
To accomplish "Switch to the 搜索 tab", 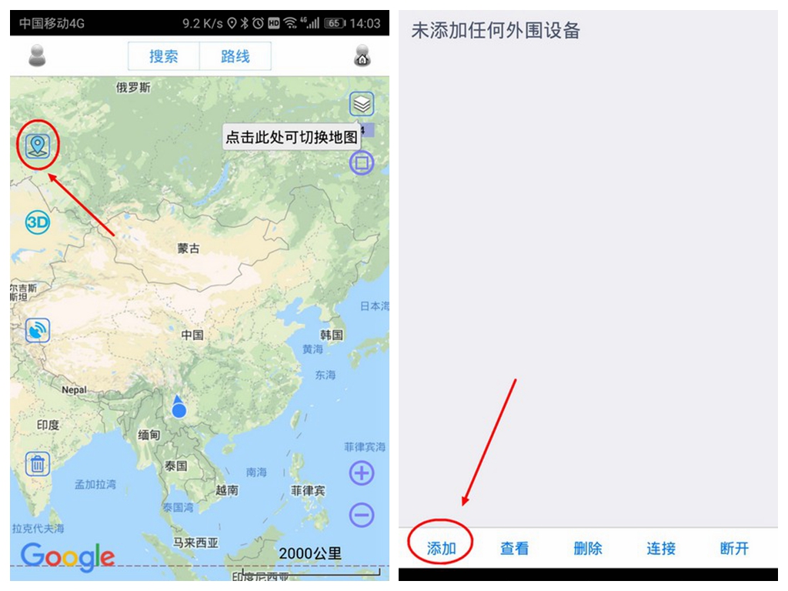I will click(164, 56).
